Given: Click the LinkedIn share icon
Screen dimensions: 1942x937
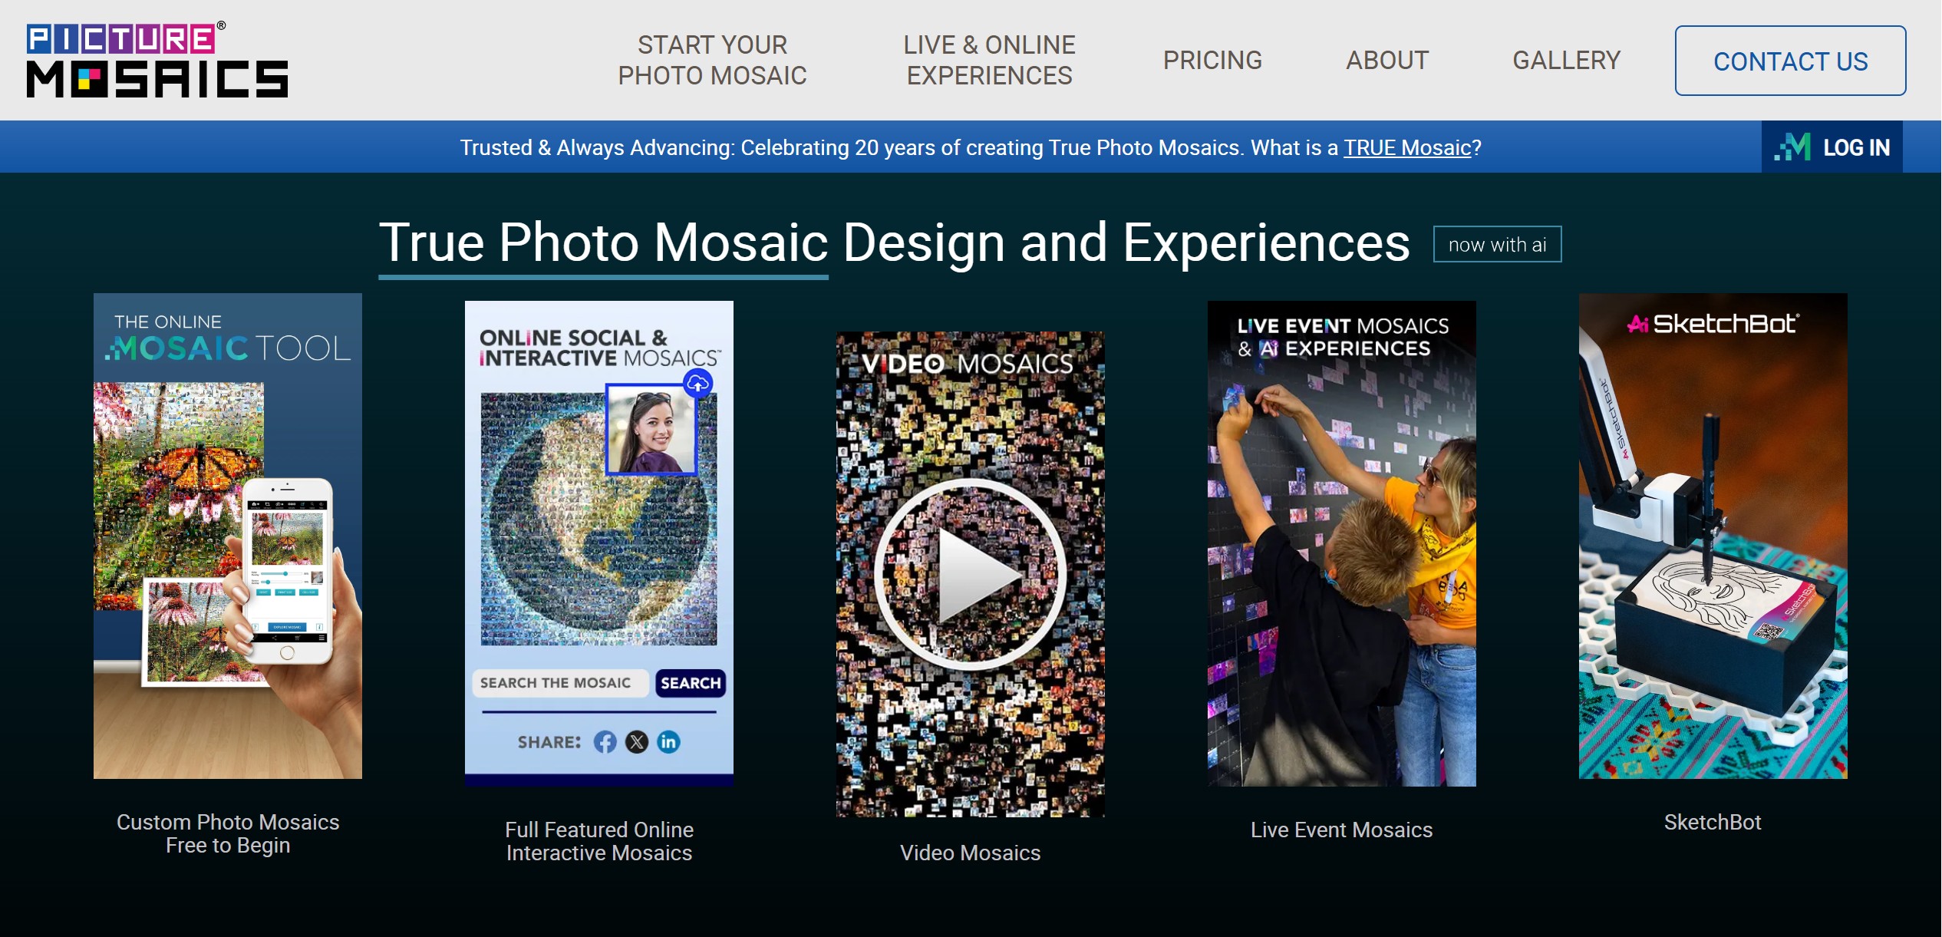Looking at the screenshot, I should [668, 742].
